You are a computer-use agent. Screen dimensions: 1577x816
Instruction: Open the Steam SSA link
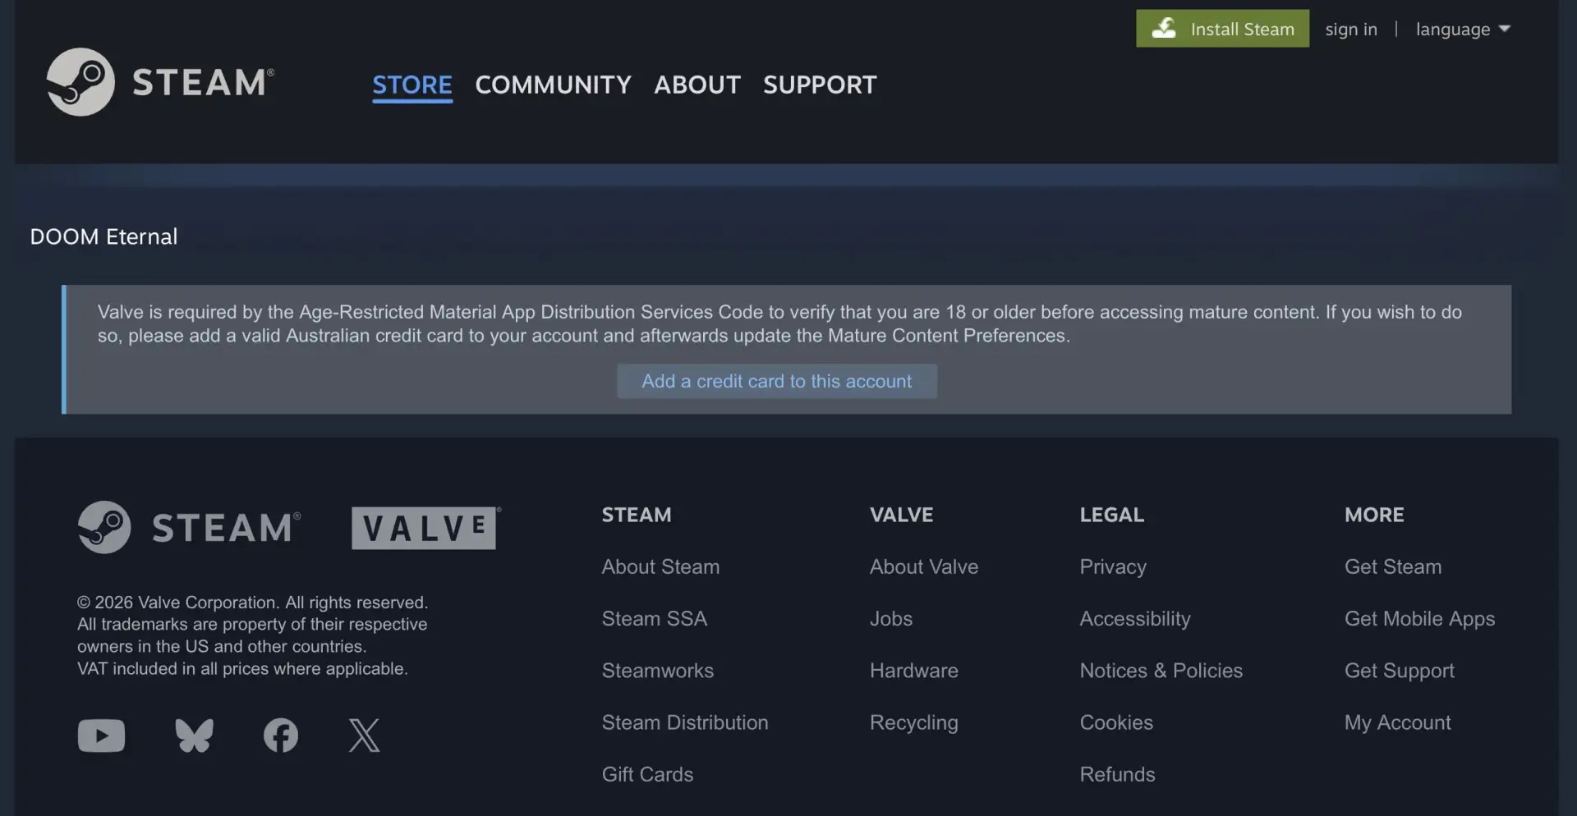654,618
